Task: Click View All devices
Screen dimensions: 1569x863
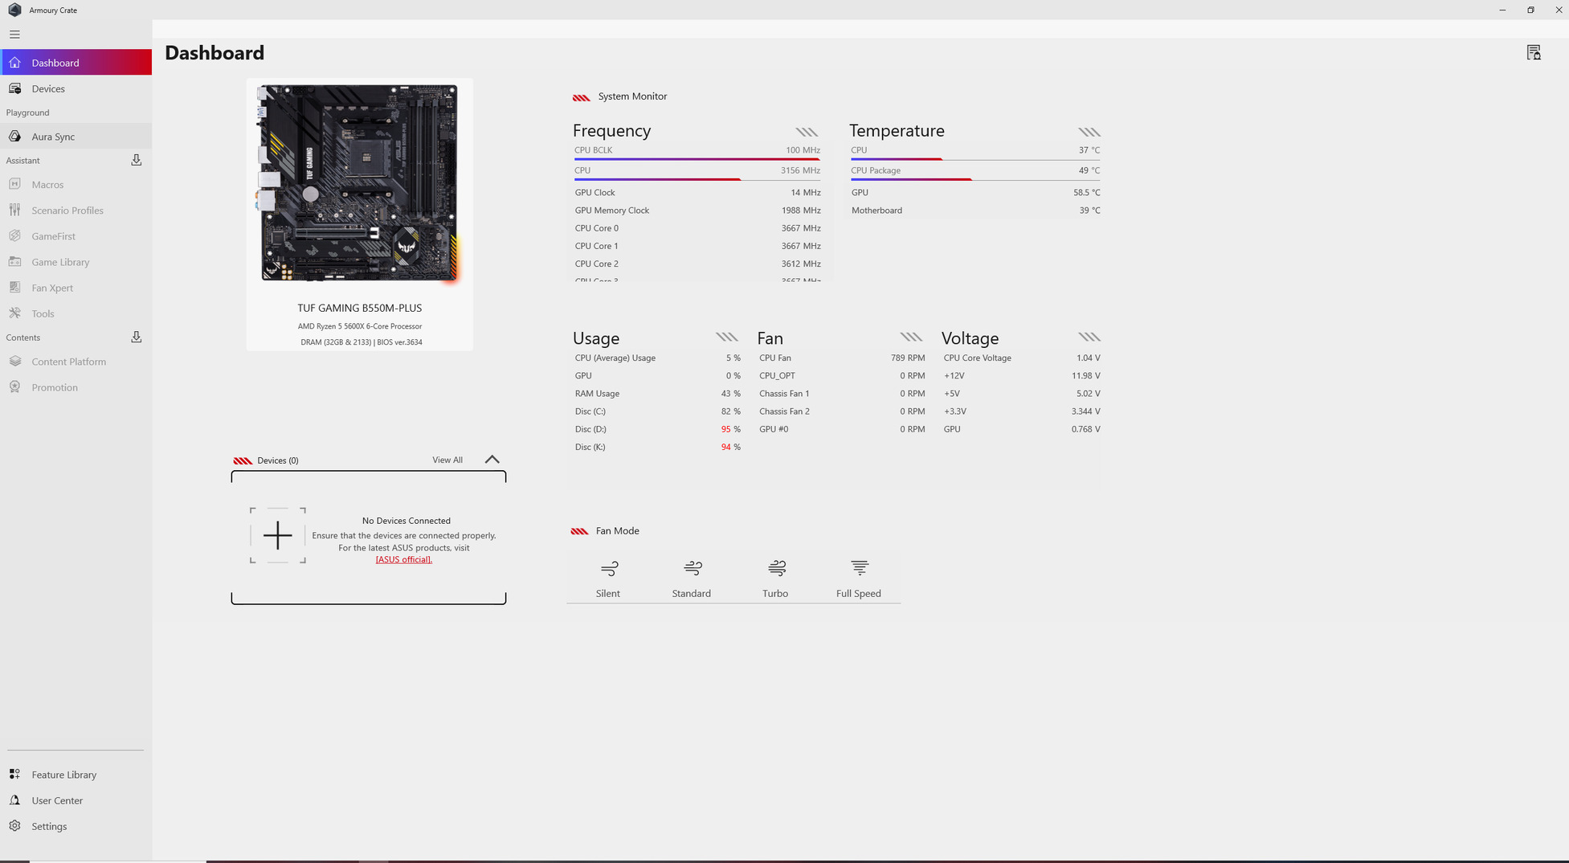Action: (447, 460)
